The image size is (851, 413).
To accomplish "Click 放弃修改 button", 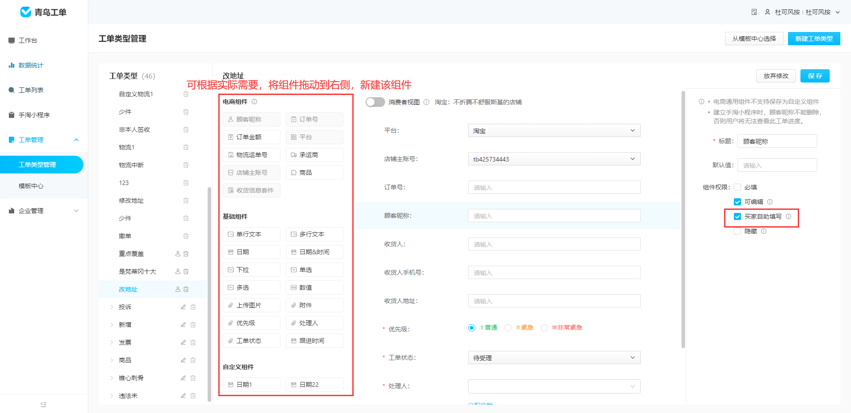I will (776, 76).
